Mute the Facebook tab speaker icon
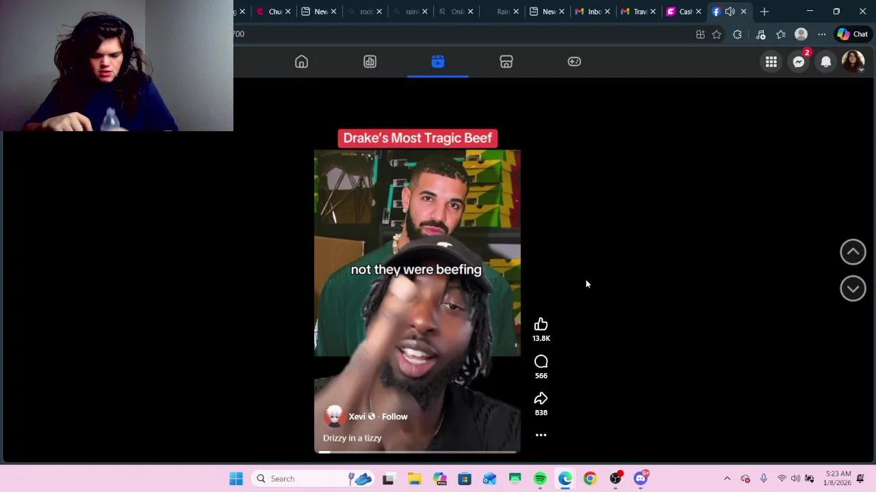The height and width of the screenshot is (492, 876). pos(730,12)
